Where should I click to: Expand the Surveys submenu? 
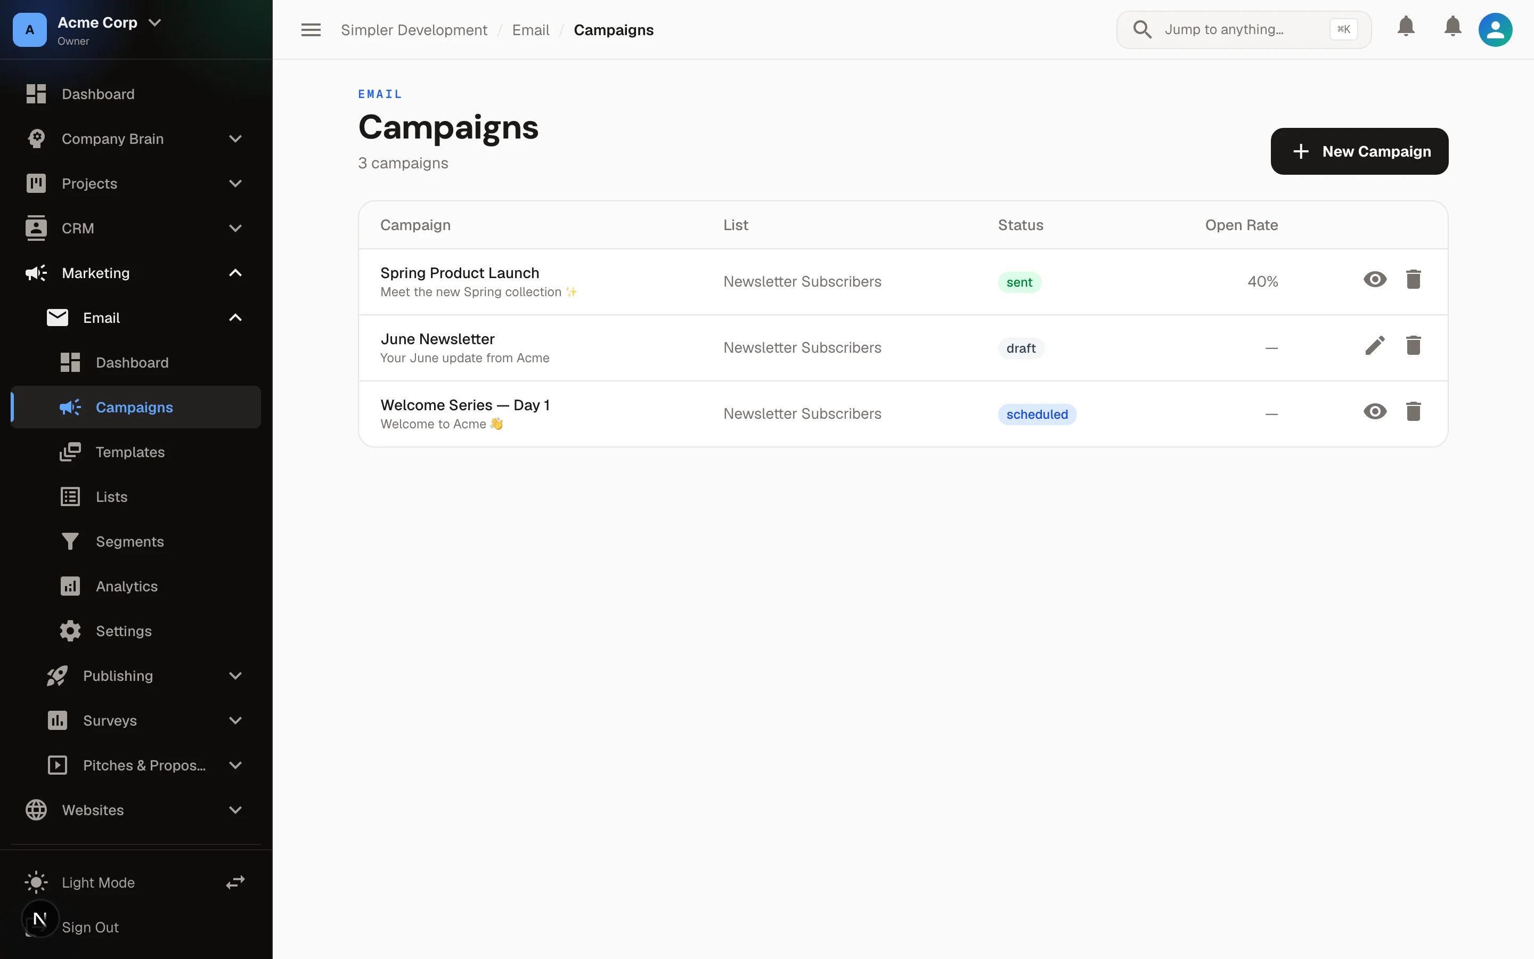[235, 720]
